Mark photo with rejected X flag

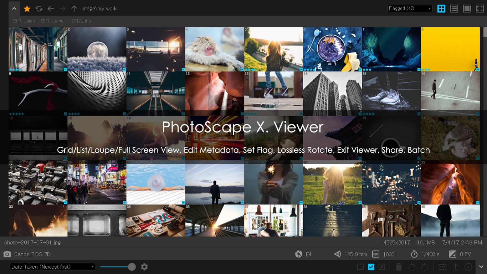(x=381, y=267)
